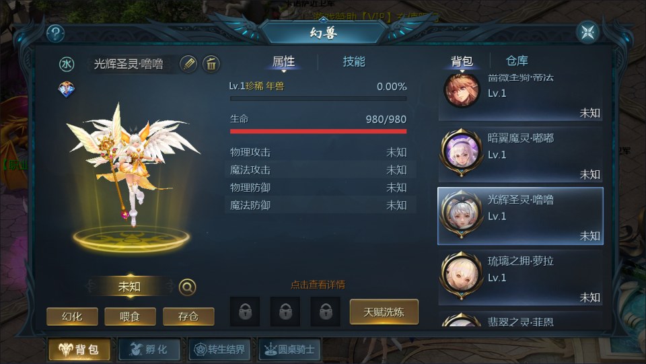Image resolution: width=646 pixels, height=364 pixels.
Task: Click the trash can release icon
Action: point(211,64)
